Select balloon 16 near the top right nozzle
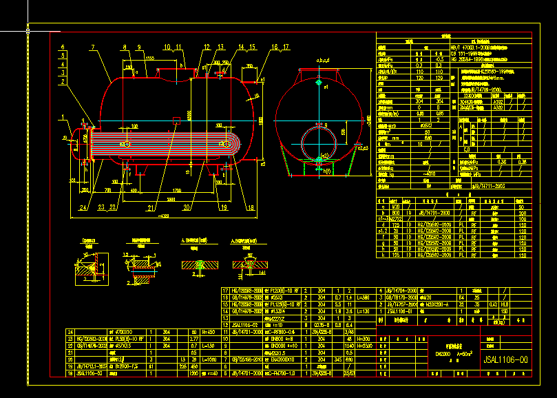 pyautogui.click(x=275, y=46)
